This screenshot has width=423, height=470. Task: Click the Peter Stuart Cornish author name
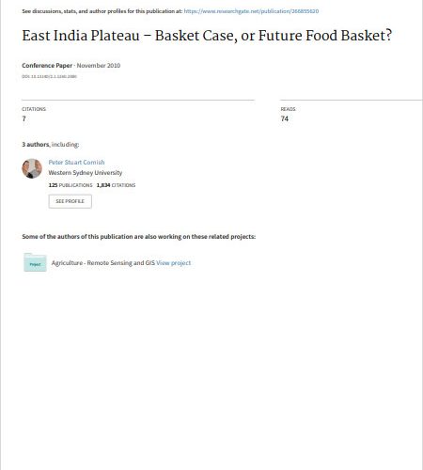(76, 162)
